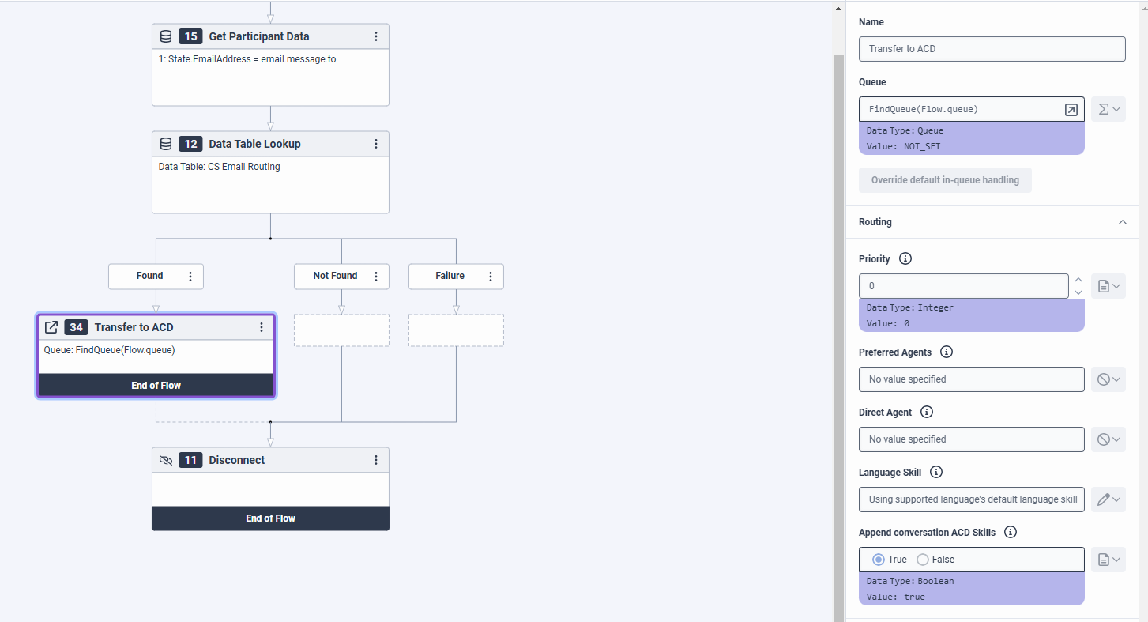Viewport: 1148px width, 622px height.
Task: Open Queue expression mode dropdown
Action: point(1108,109)
